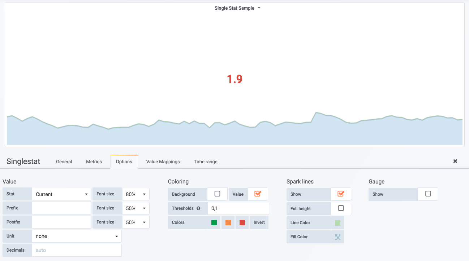
Task: Pick the green threshold color swatch
Action: (214, 222)
